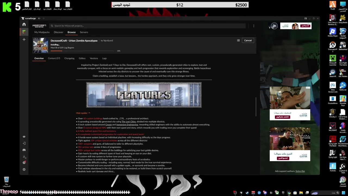Open the Create mod link
348x196 pixels.
click(x=108, y=125)
